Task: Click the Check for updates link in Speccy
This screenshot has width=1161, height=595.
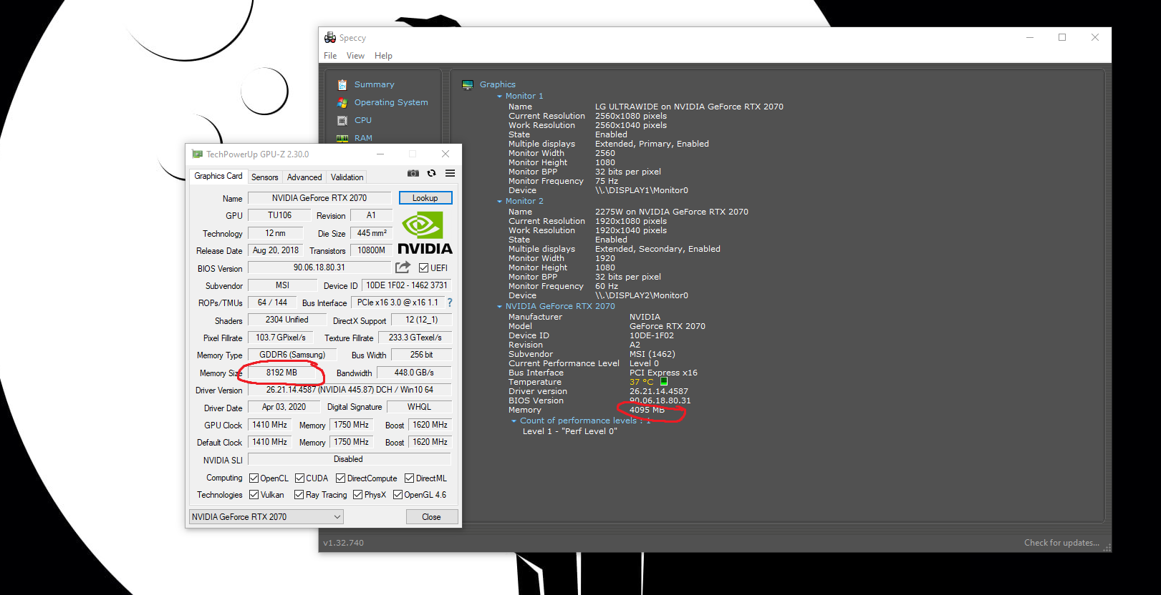Action: [x=1061, y=543]
